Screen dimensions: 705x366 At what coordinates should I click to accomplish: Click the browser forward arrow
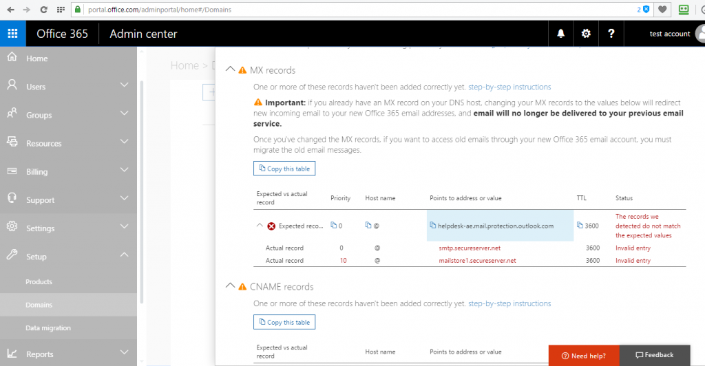coord(27,10)
